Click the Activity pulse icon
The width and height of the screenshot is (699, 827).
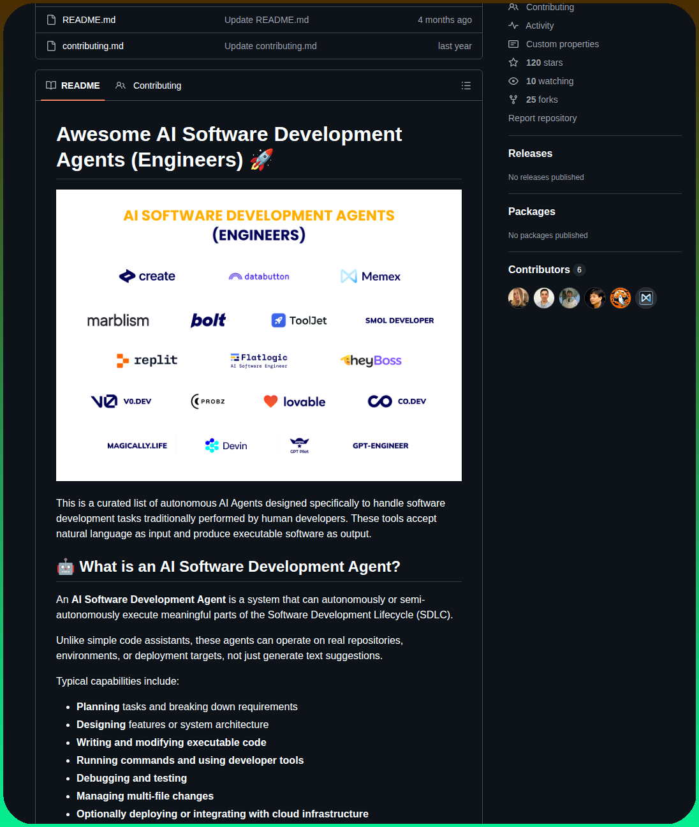coord(513,26)
